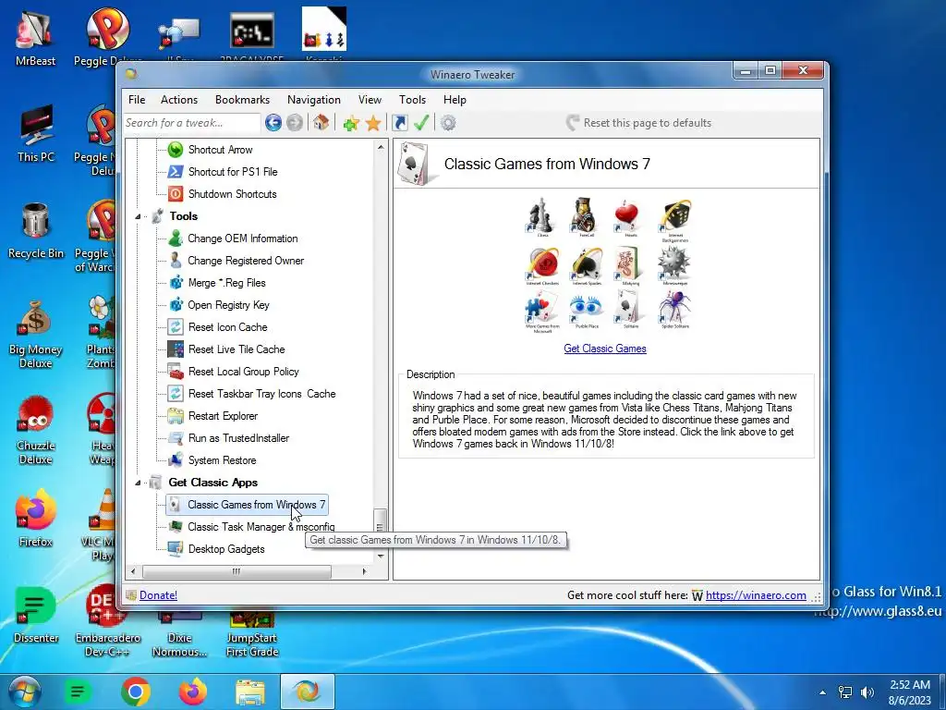Select Reset Taskbar Tray Icons Cache
This screenshot has width=946, height=710.
pyautogui.click(x=261, y=394)
